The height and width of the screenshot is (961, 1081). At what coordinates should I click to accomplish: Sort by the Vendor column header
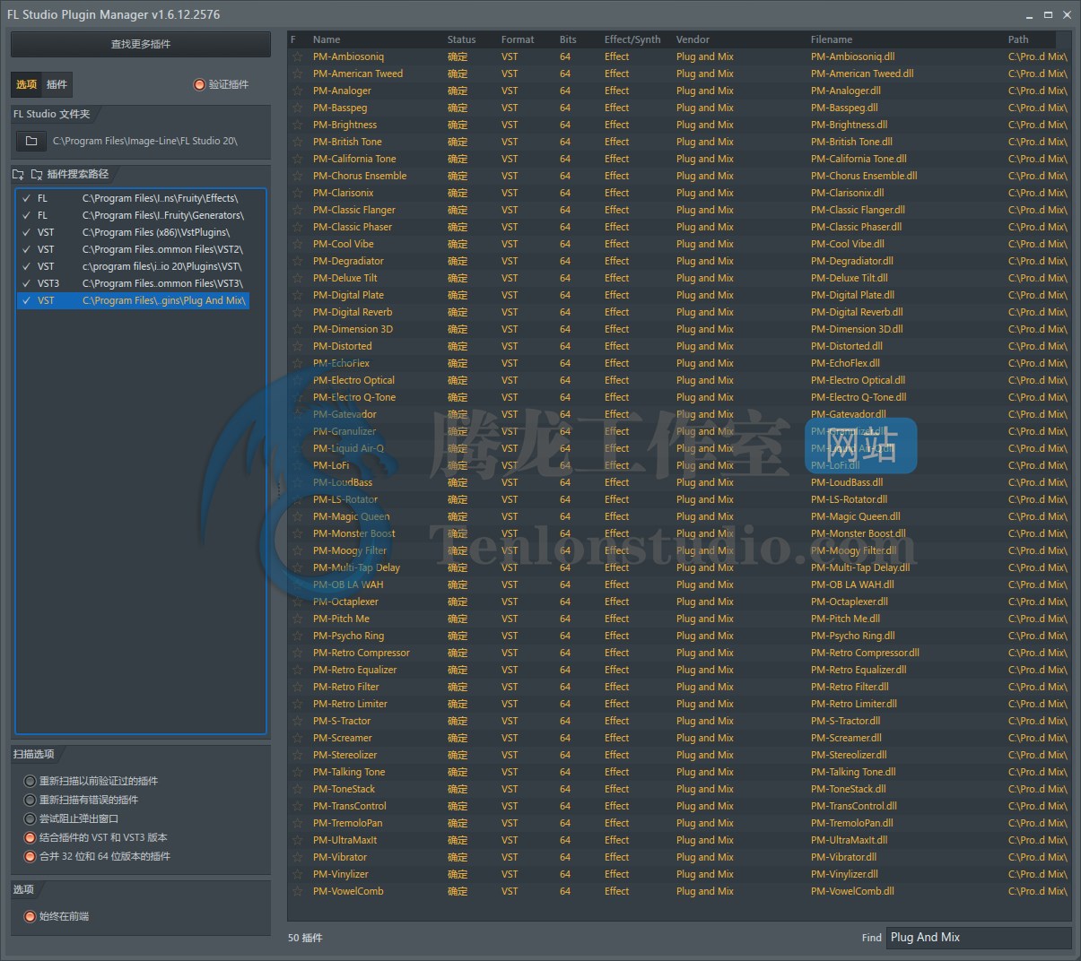[693, 39]
